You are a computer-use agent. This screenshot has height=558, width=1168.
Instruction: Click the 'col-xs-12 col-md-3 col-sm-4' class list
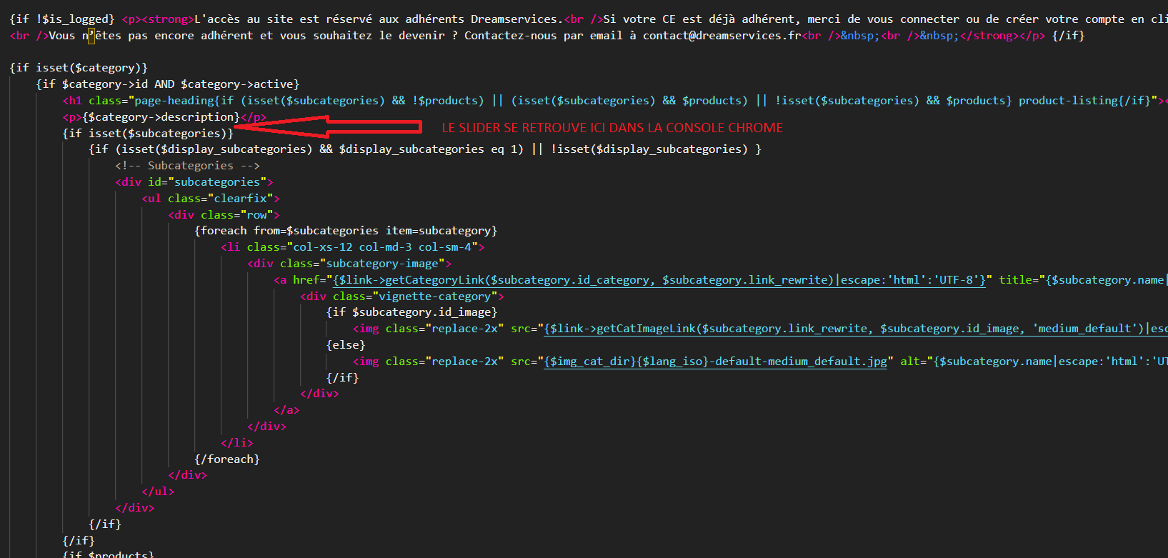(382, 247)
